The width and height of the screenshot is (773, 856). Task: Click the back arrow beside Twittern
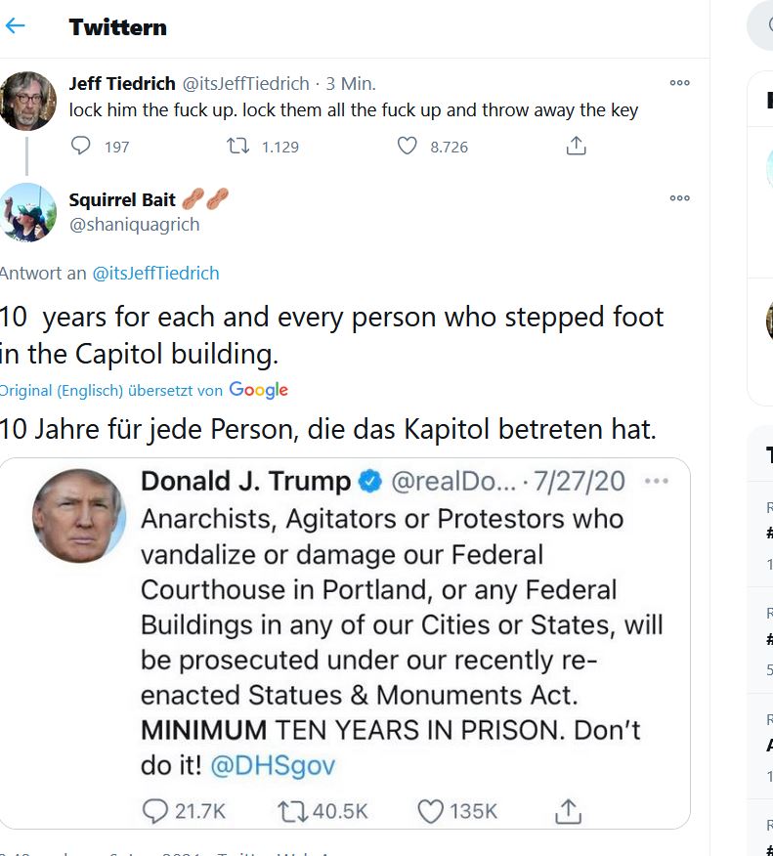pos(15,26)
